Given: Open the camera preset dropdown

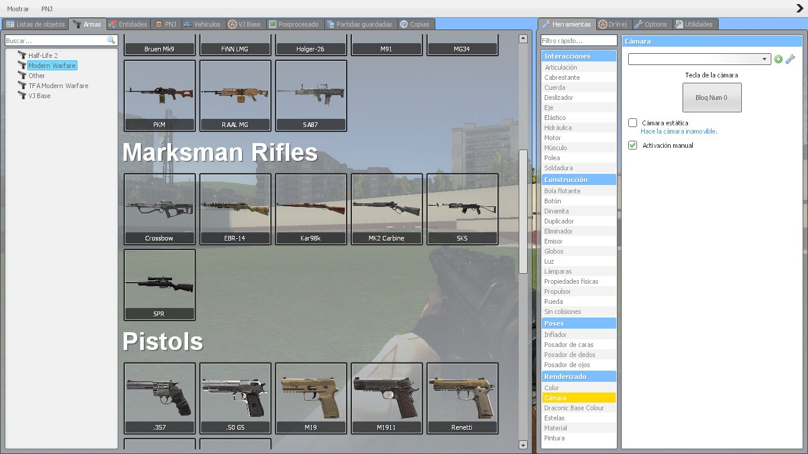Looking at the screenshot, I should 699,59.
